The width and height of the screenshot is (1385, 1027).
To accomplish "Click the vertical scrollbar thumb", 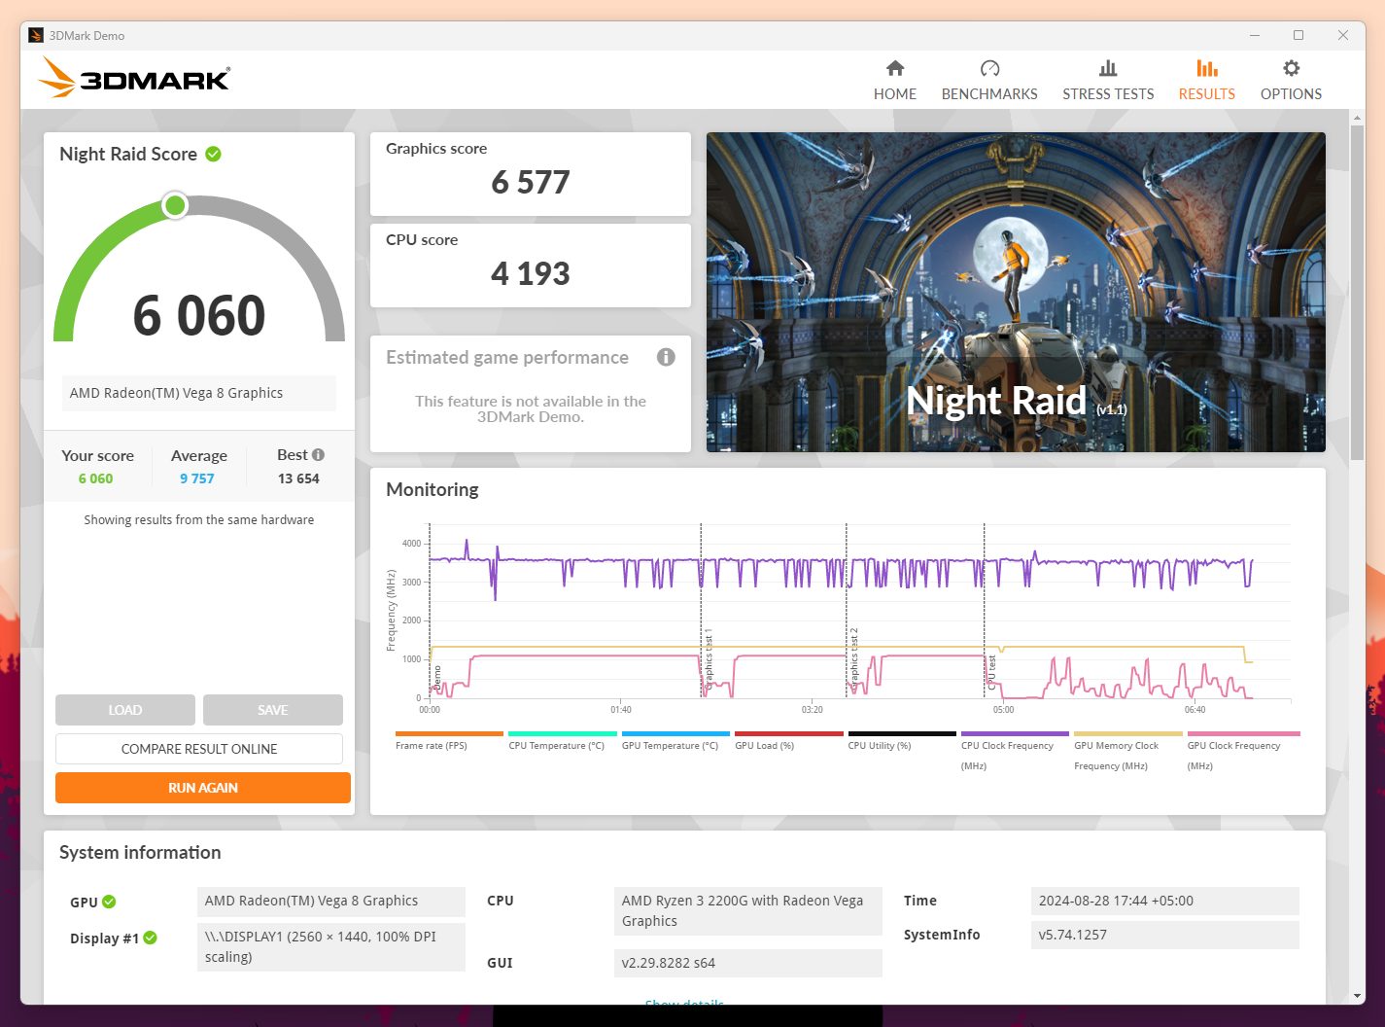I will point(1357,292).
